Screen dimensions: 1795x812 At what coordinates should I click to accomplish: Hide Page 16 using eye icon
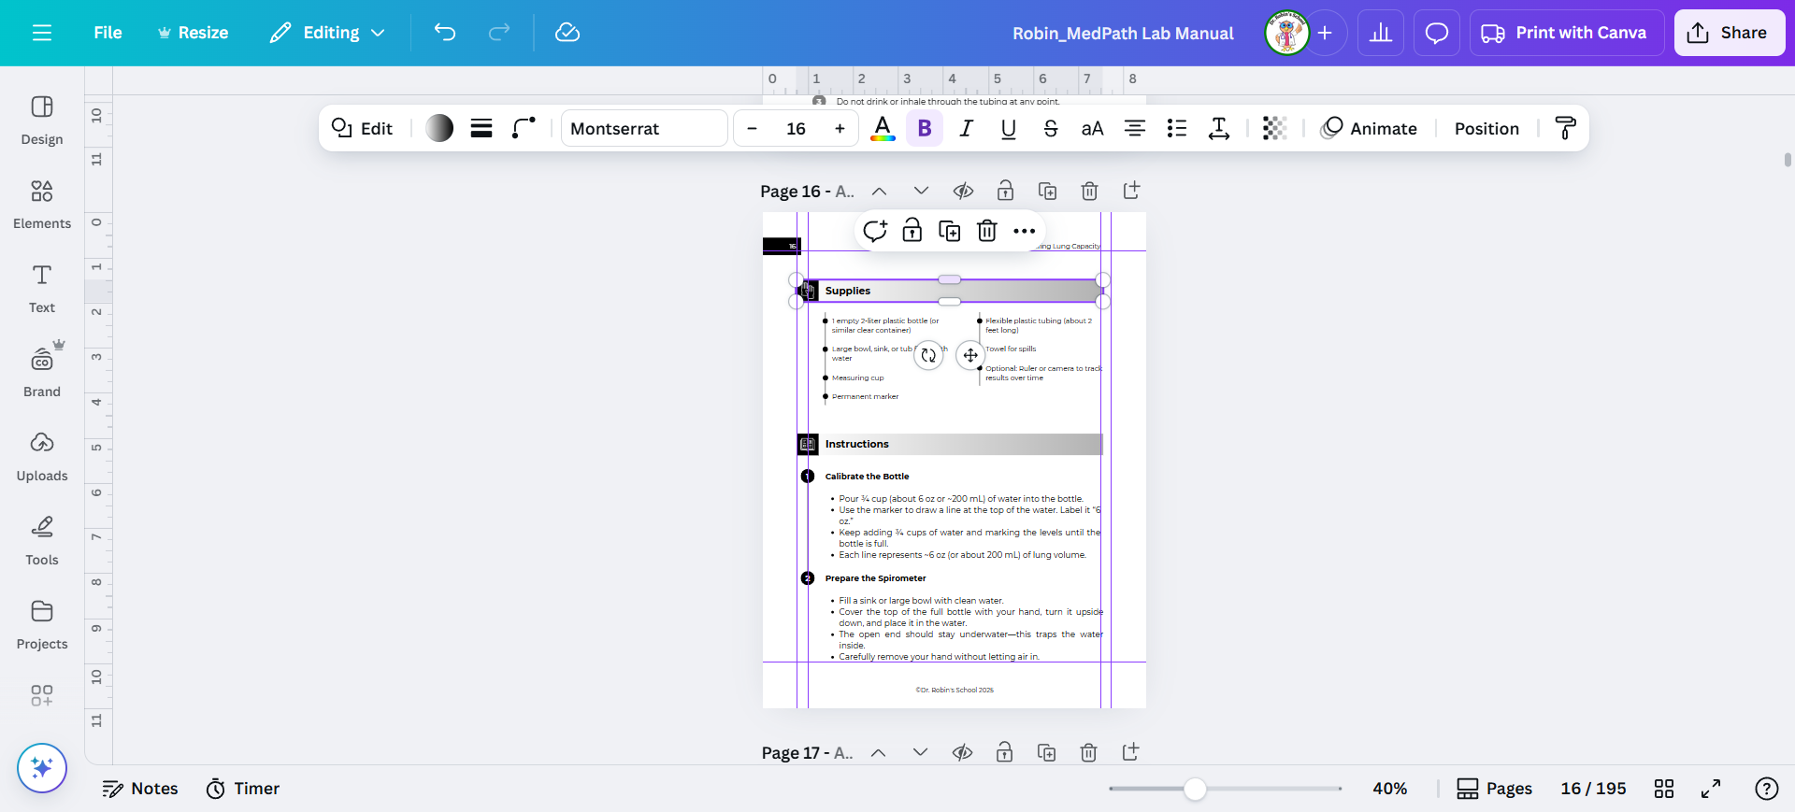click(963, 192)
